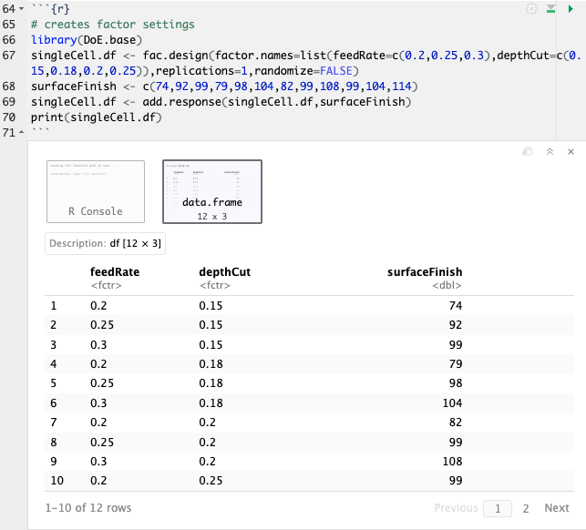
Task: Click depthCut column header
Action: 224,272
